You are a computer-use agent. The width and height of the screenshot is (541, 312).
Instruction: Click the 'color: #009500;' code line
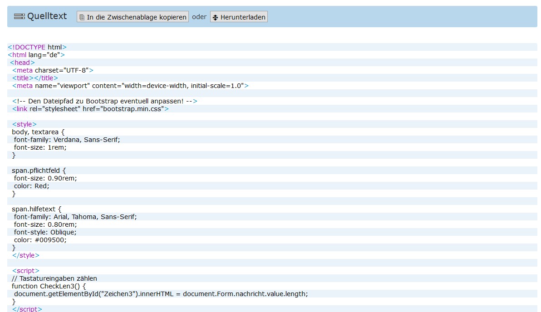click(x=40, y=240)
